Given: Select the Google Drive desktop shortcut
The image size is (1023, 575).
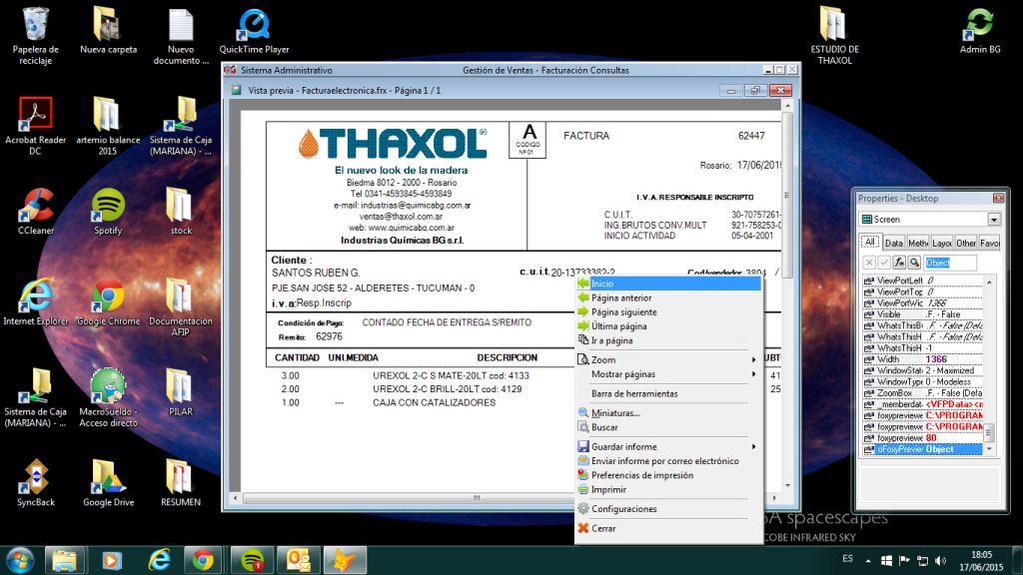Looking at the screenshot, I should tap(108, 483).
